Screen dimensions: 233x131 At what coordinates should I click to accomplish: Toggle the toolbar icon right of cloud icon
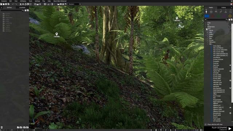[x=61, y=4]
